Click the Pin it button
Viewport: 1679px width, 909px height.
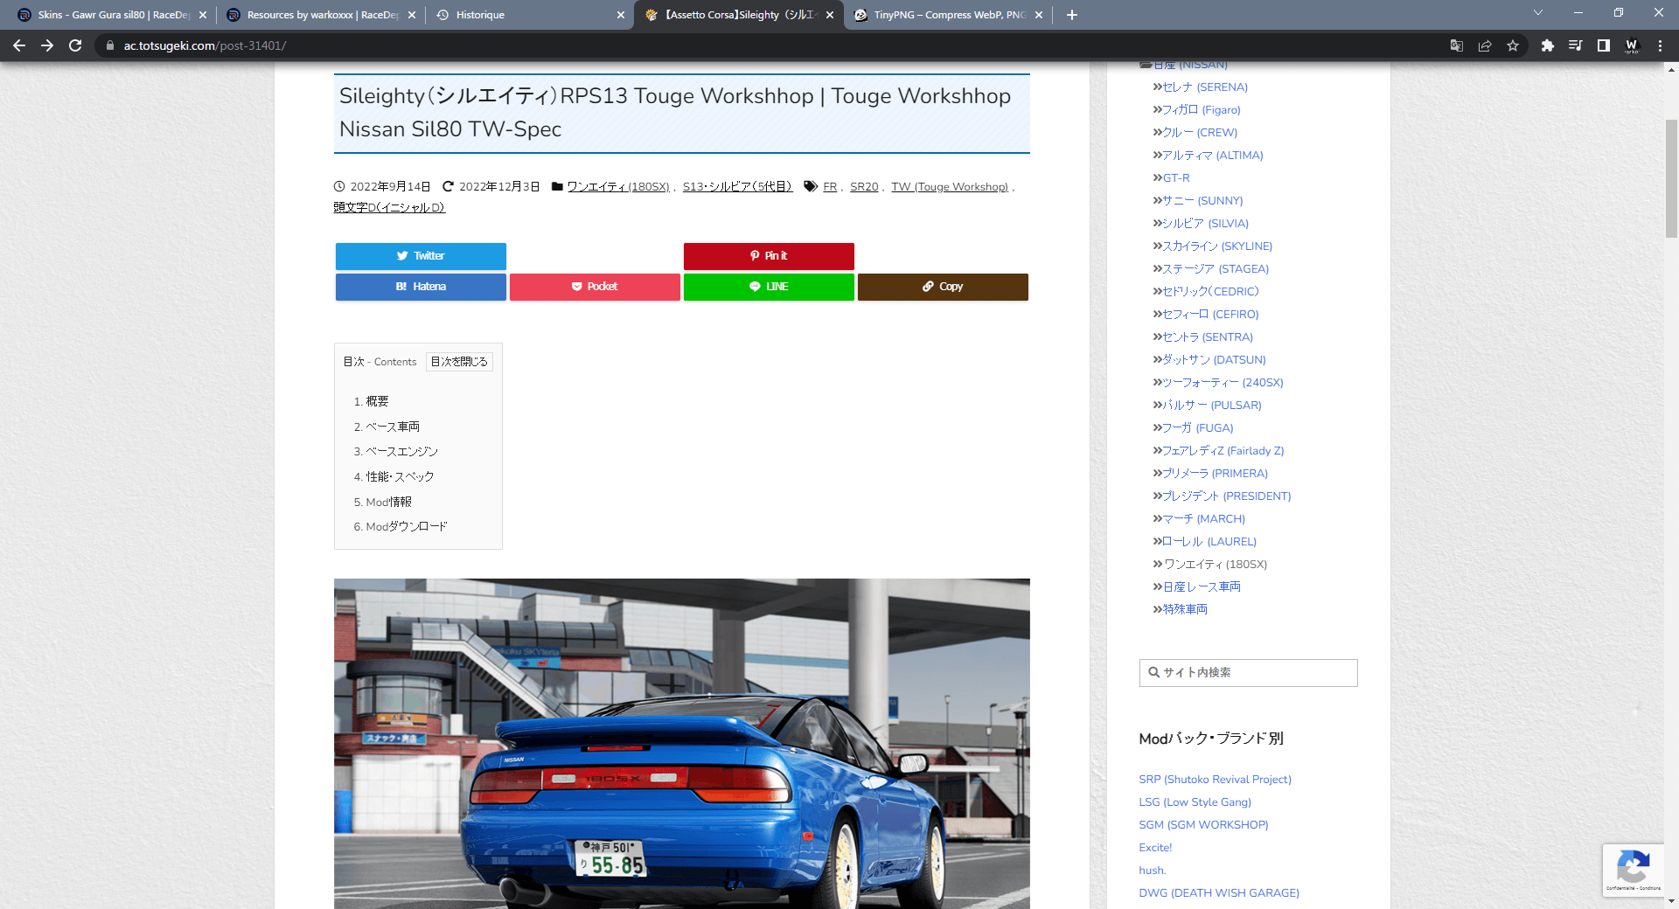(x=769, y=256)
